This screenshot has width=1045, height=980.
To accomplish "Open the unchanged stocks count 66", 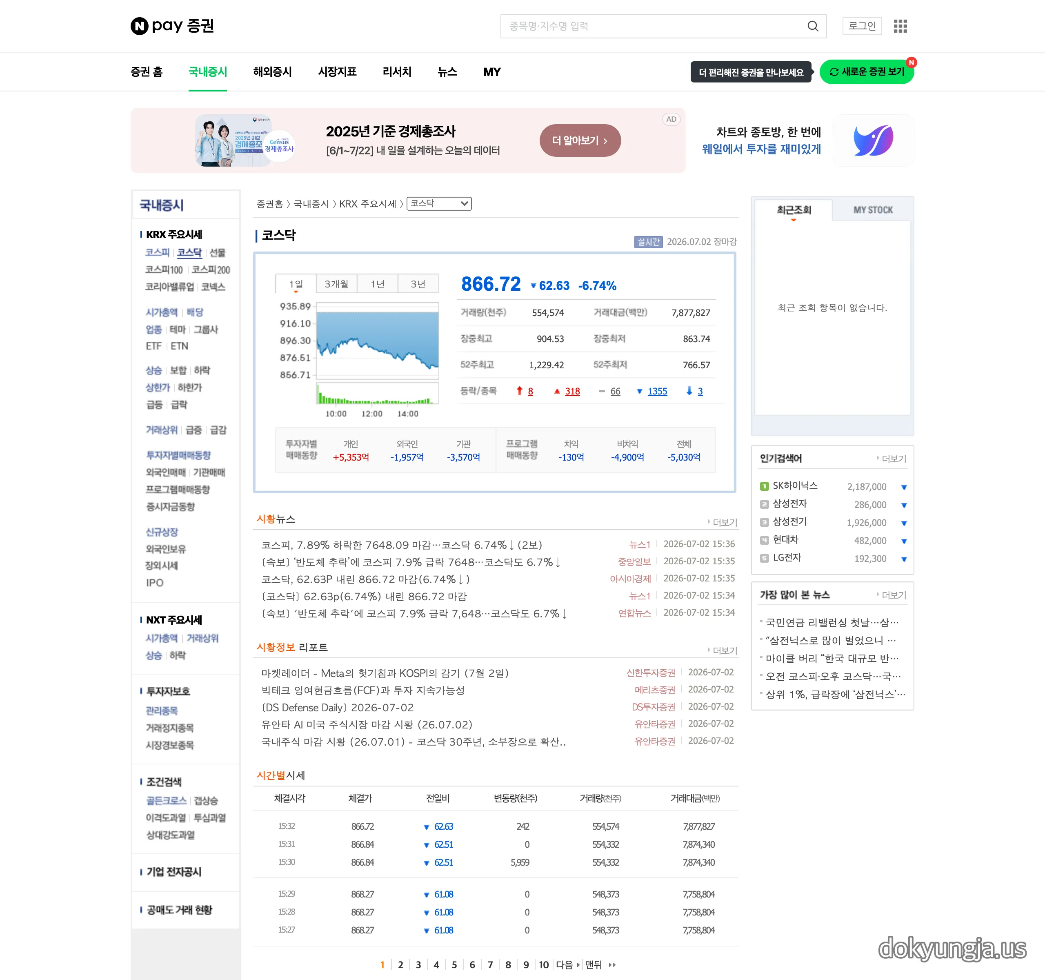I will [615, 391].
